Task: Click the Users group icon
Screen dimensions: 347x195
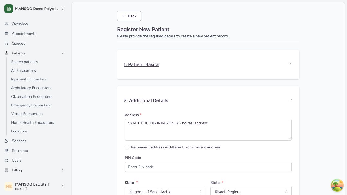Action: [x=7, y=160]
